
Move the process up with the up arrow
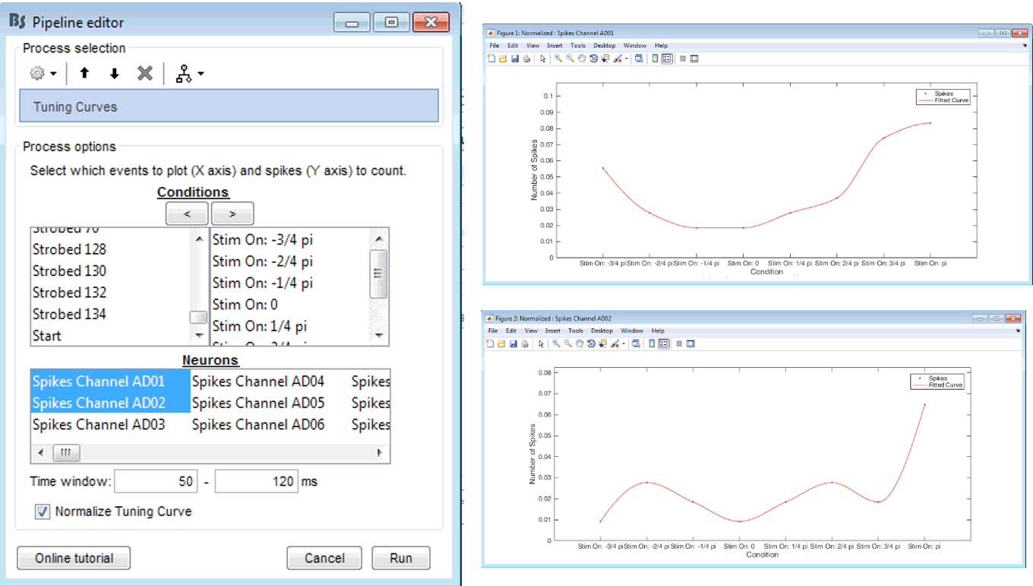tap(84, 74)
